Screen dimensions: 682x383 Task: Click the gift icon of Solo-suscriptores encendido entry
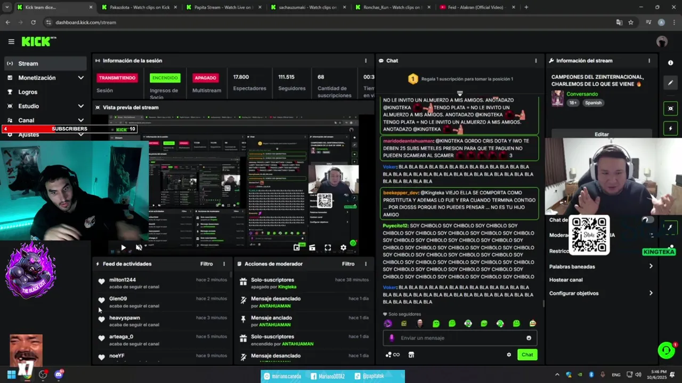coord(243,338)
